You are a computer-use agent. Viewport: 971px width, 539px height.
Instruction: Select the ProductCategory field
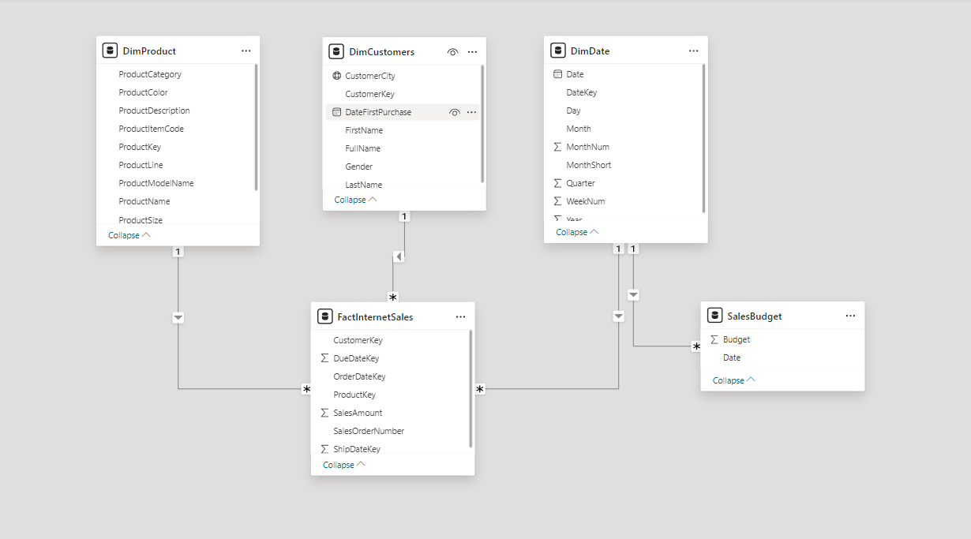pyautogui.click(x=150, y=74)
